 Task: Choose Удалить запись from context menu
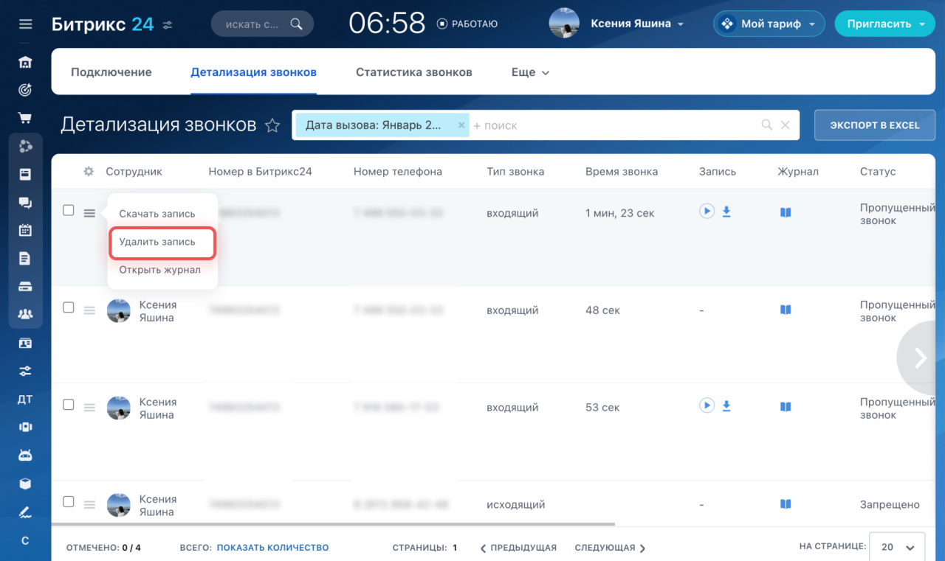[x=157, y=242]
